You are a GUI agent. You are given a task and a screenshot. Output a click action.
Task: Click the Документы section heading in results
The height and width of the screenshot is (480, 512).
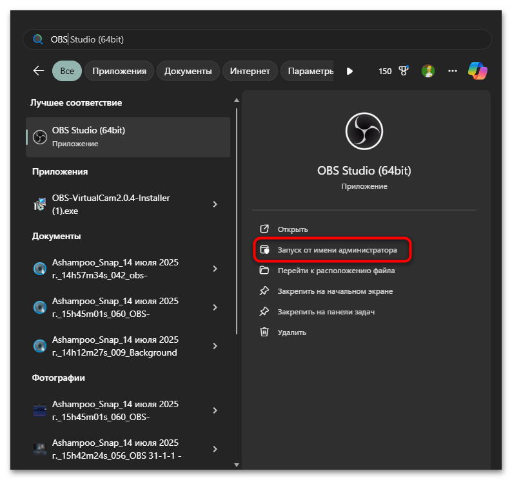tap(57, 236)
